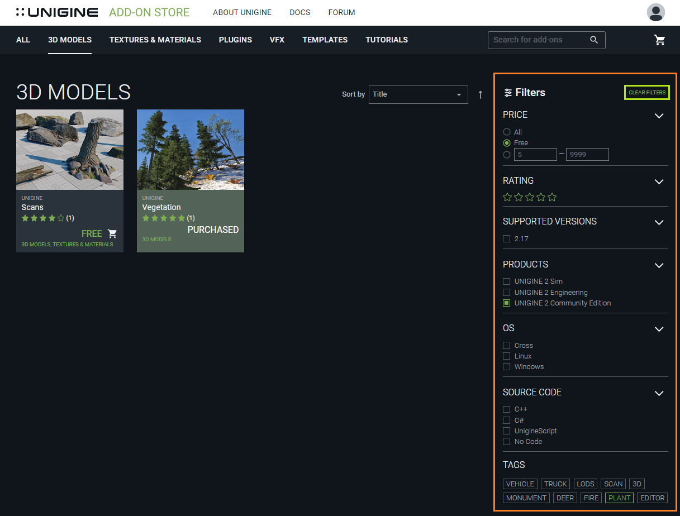Viewport: 680px width, 516px height.
Task: Open the TEXTURES & MATERIALS tab
Action: click(155, 40)
